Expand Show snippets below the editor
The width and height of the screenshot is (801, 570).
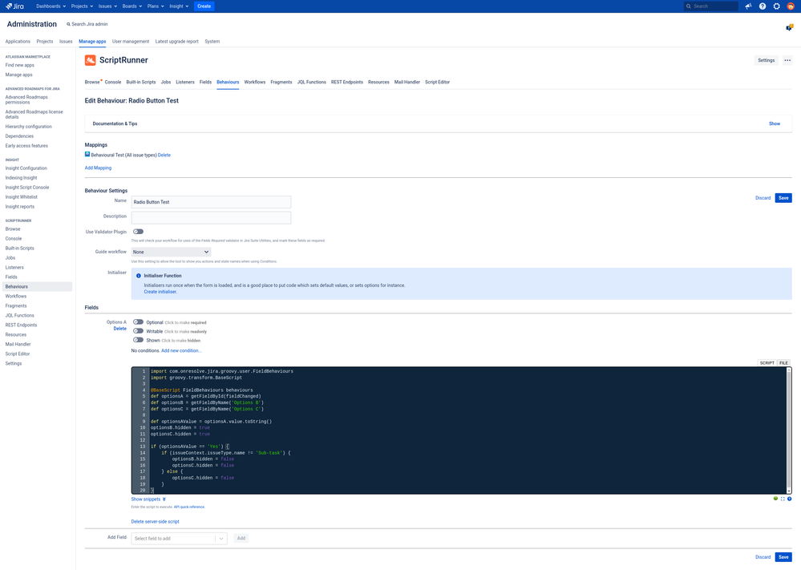click(148, 499)
